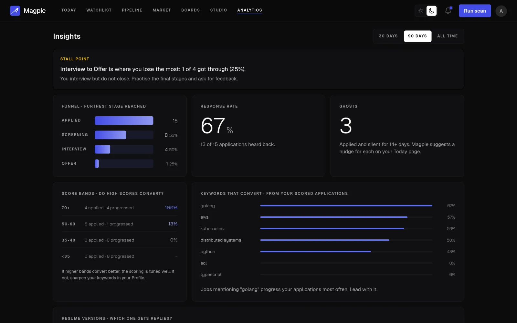The width and height of the screenshot is (517, 323).
Task: Select the 90 days range
Action: pos(417,36)
